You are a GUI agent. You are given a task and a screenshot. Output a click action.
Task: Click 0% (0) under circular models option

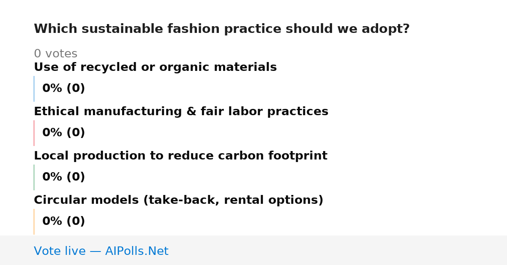[x=63, y=222]
